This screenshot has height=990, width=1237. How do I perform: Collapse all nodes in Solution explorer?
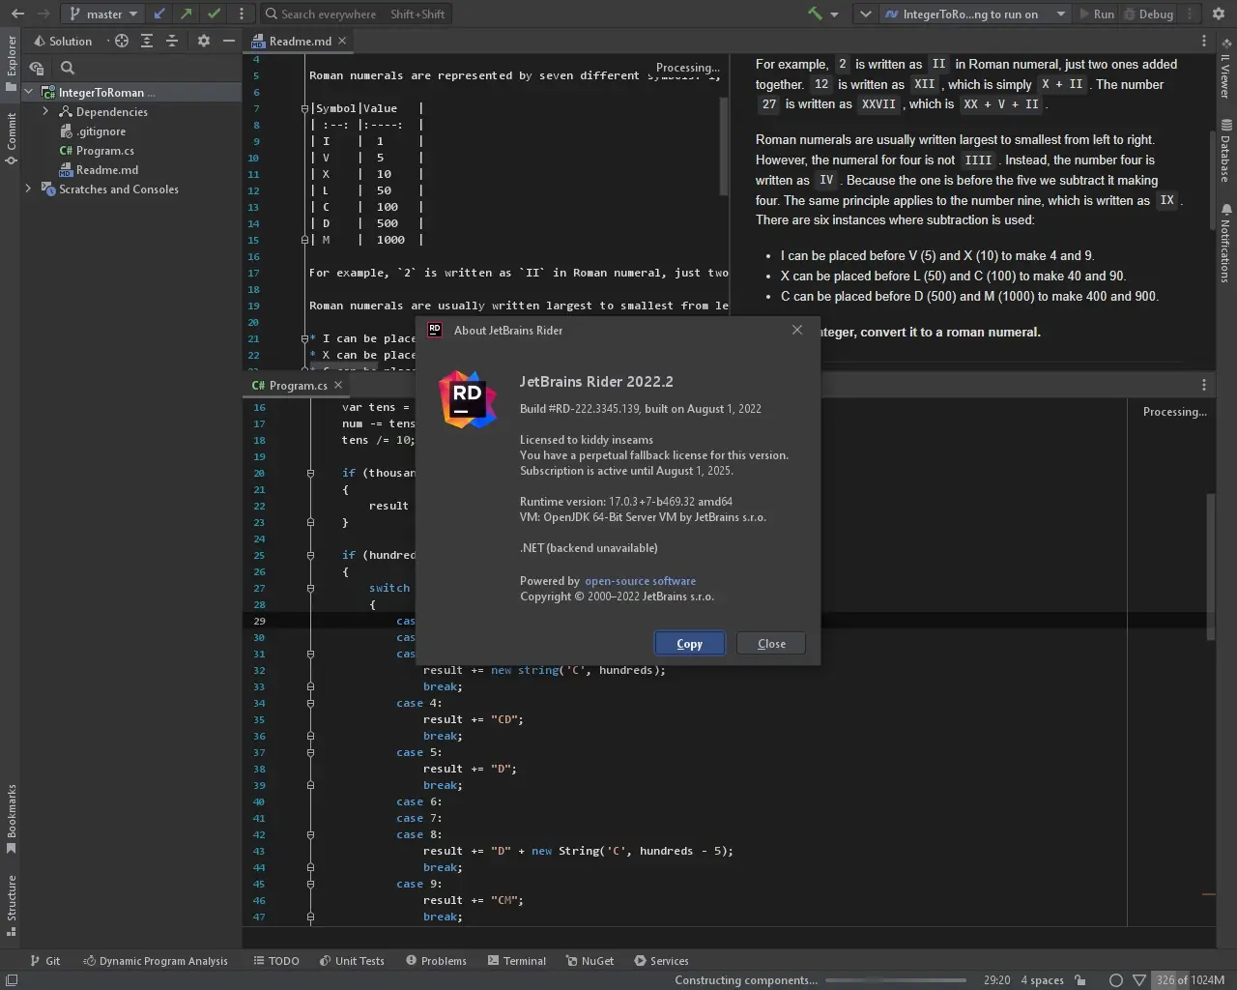(172, 42)
